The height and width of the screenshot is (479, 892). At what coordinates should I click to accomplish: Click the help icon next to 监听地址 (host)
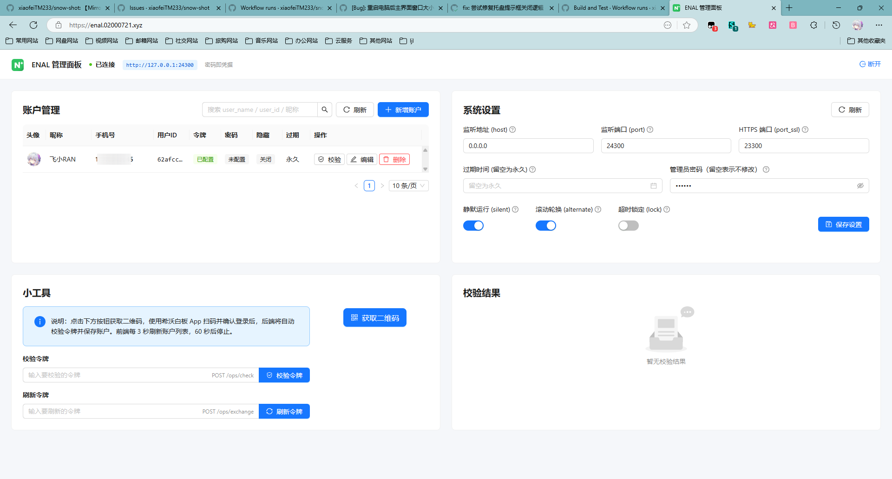512,129
